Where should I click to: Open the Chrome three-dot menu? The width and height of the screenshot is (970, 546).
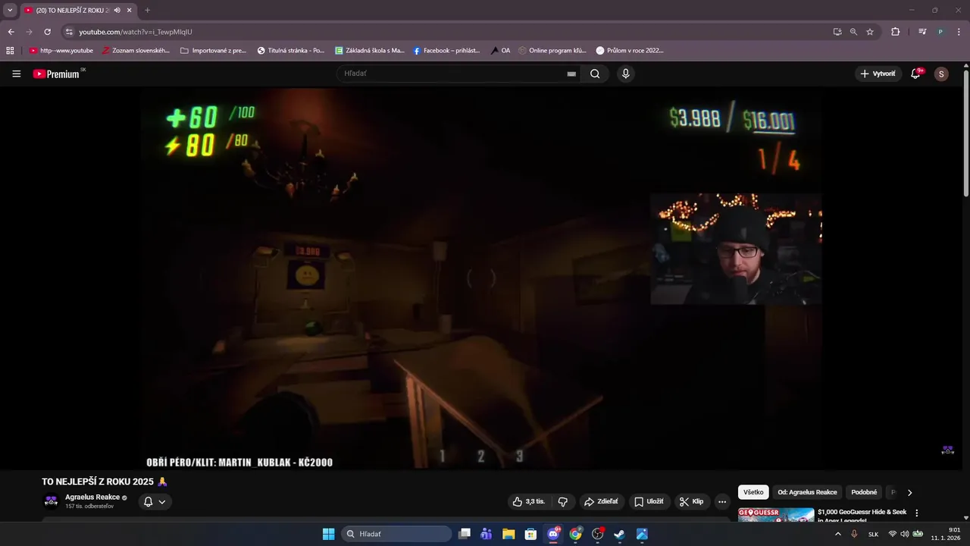pos(959,32)
